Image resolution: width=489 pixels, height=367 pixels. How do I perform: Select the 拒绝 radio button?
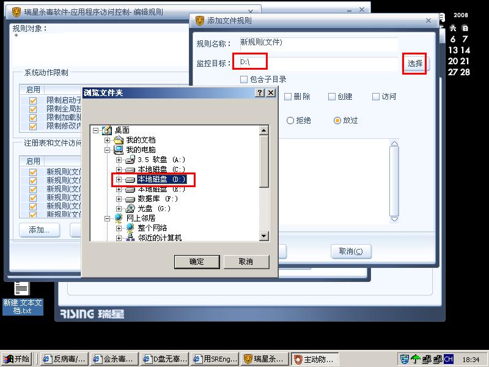coord(290,120)
